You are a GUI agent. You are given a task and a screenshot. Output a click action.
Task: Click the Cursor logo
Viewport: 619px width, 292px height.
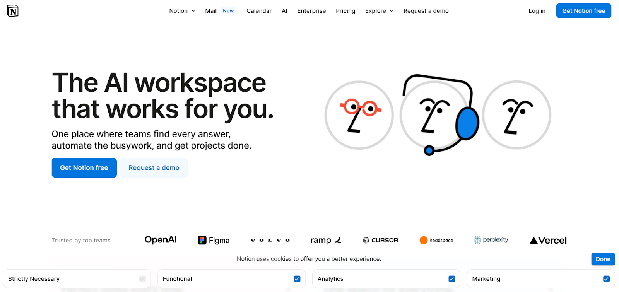(x=380, y=240)
